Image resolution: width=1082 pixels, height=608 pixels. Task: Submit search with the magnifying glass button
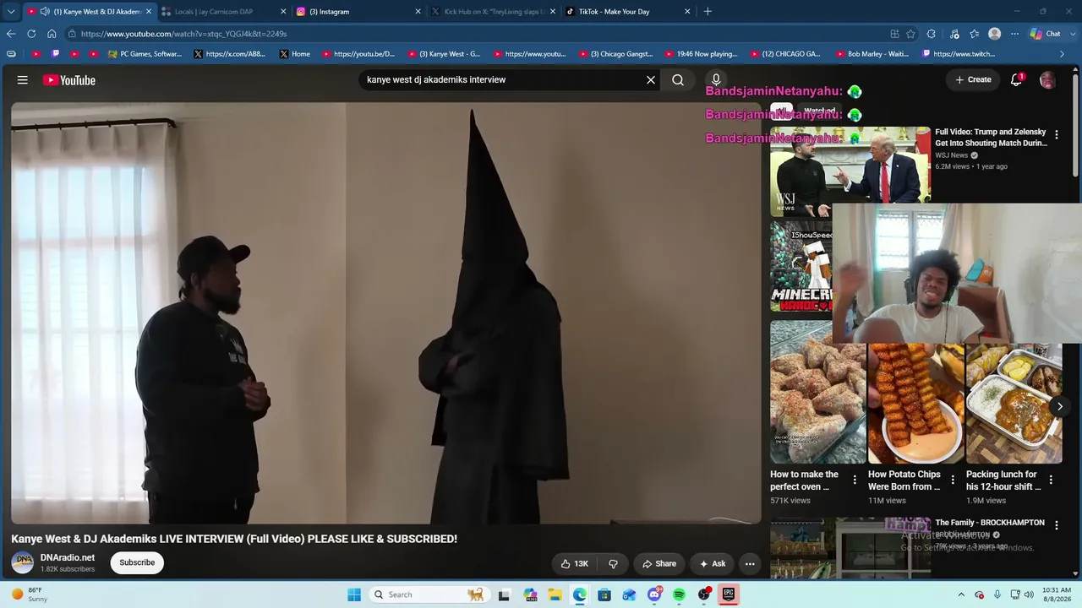(678, 80)
